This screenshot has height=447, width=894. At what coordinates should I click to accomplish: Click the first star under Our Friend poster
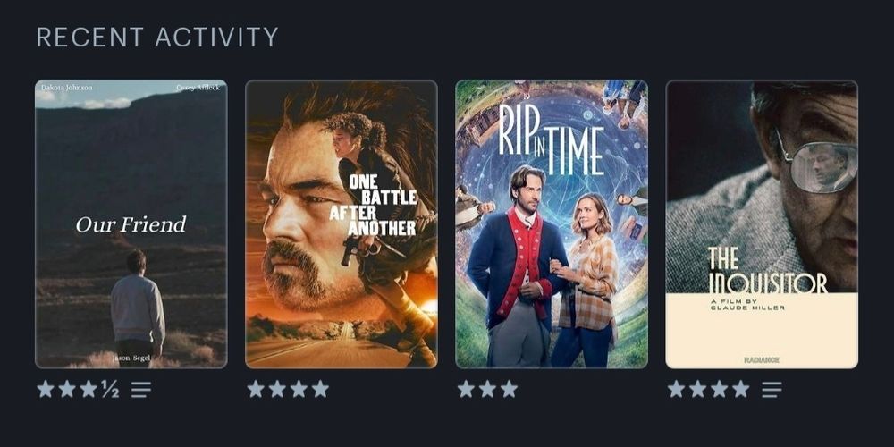click(46, 389)
